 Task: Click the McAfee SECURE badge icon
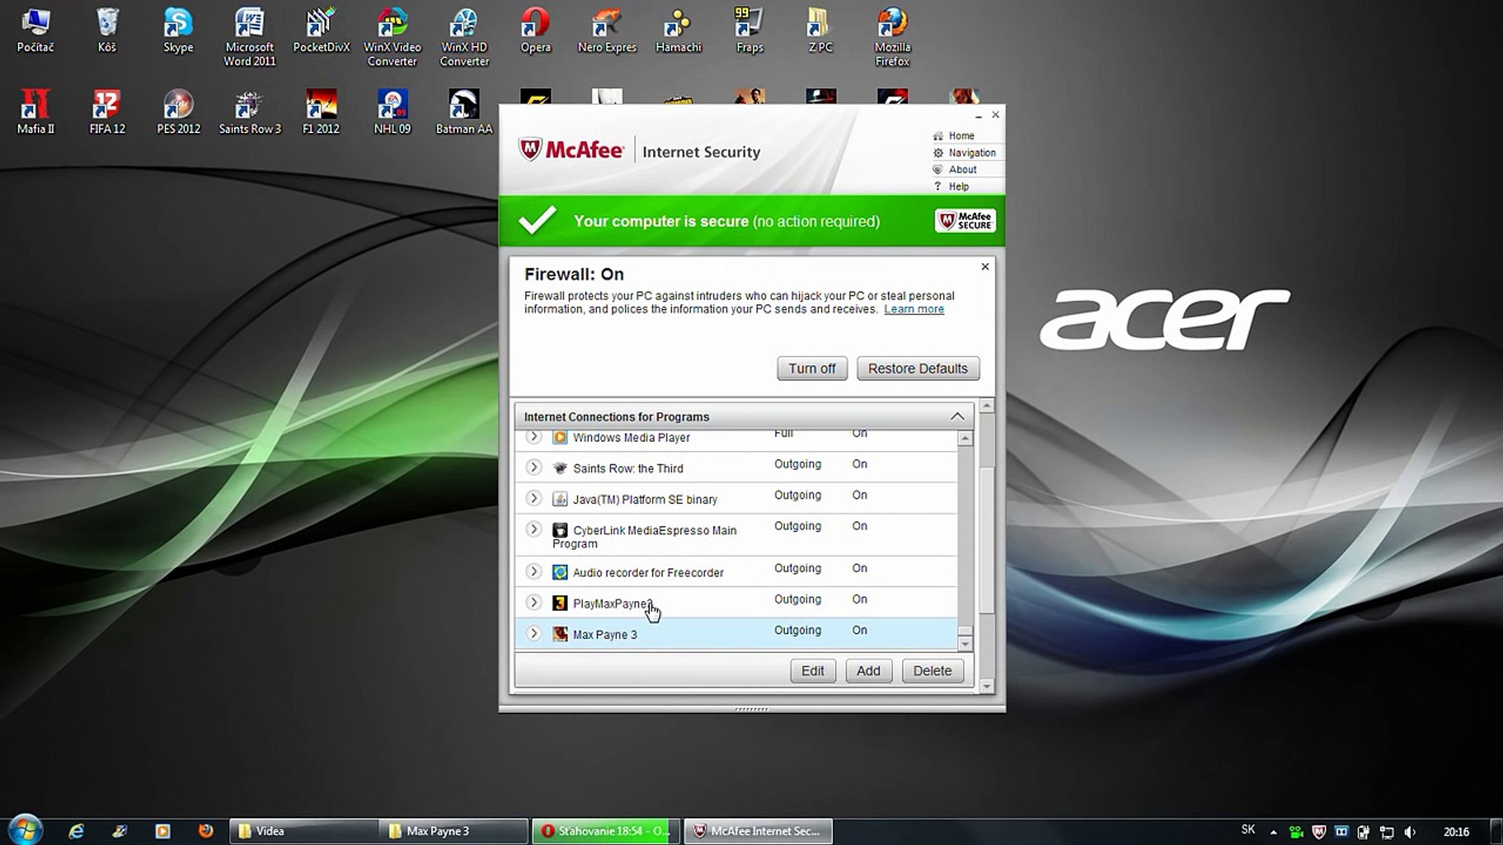coord(964,221)
